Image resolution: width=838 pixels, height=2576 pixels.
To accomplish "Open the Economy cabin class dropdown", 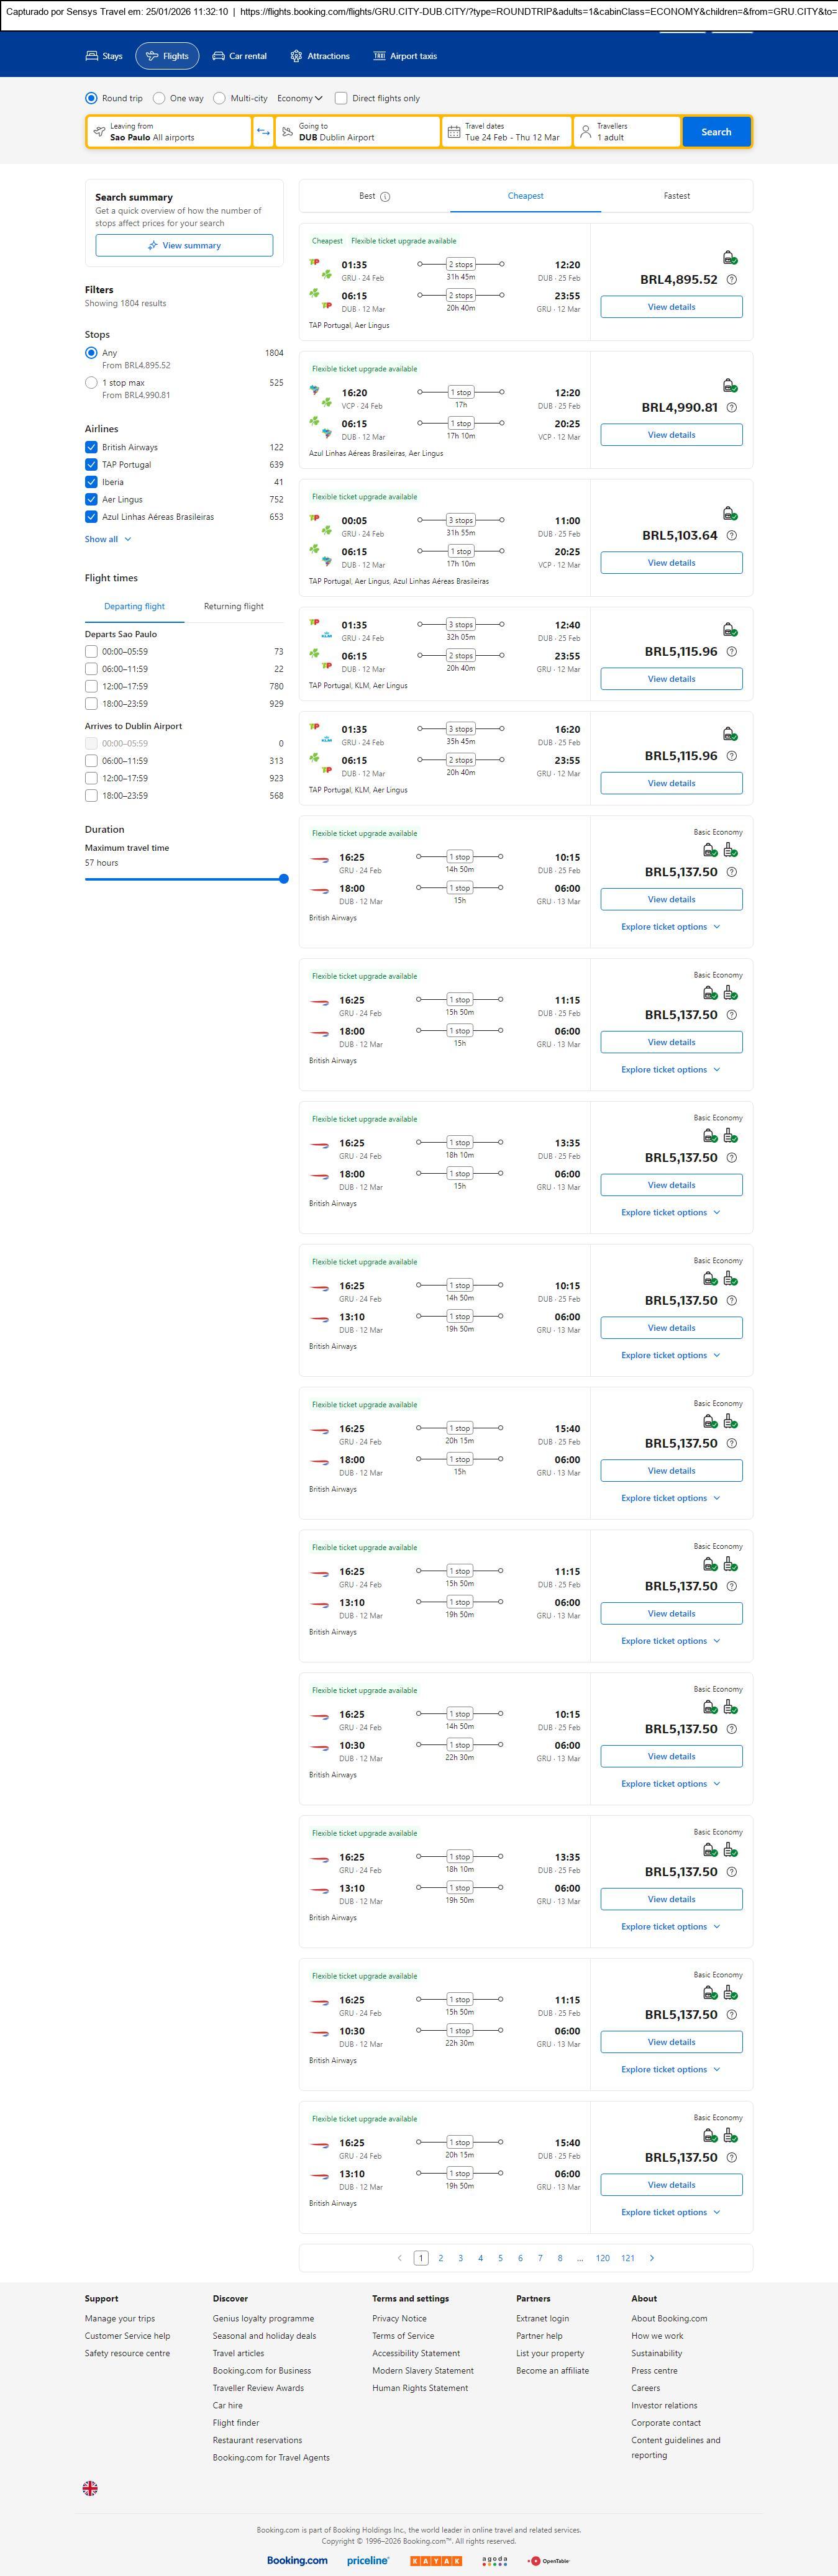I will tap(300, 99).
